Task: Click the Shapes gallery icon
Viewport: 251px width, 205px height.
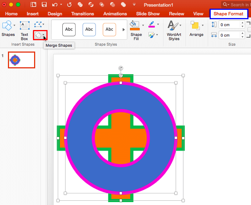Action: point(7,26)
